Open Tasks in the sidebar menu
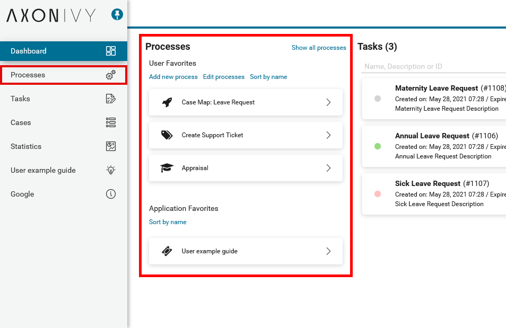 point(64,99)
